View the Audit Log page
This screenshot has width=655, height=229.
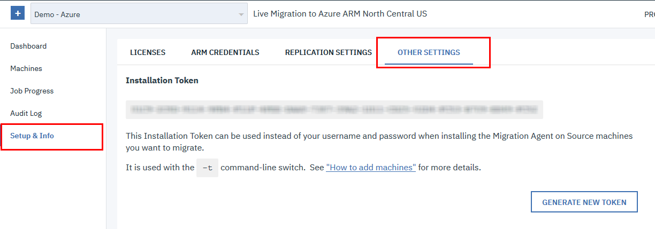point(26,113)
